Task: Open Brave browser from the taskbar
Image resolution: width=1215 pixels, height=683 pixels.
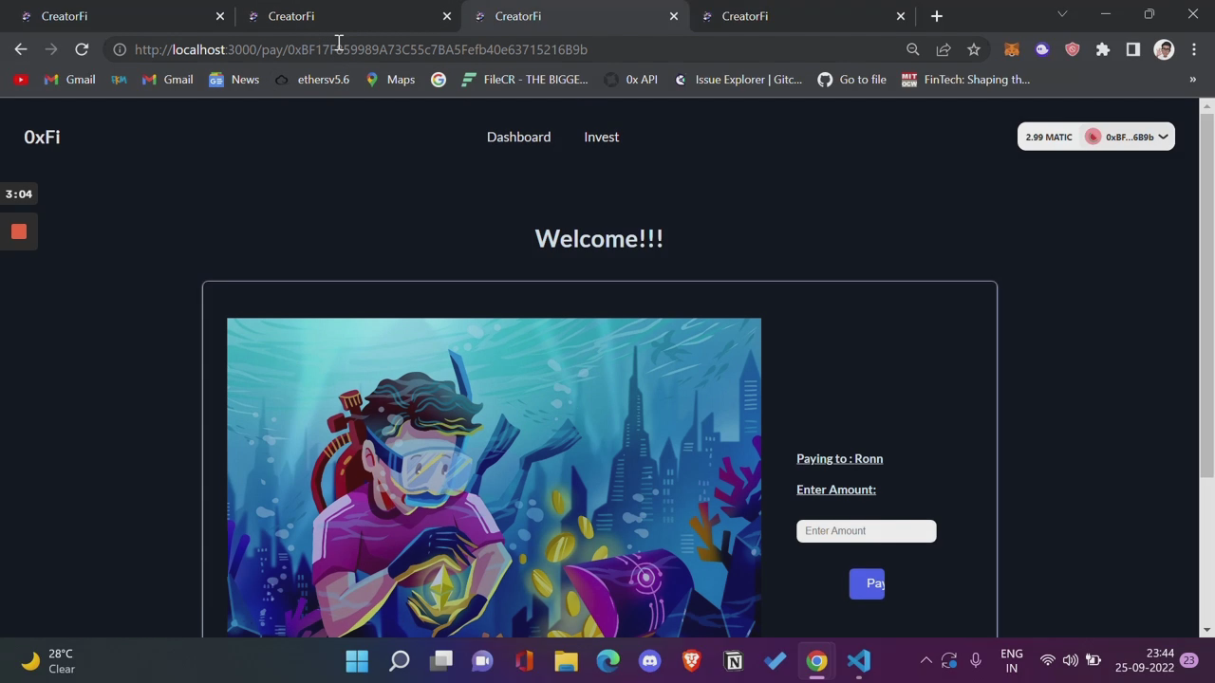Action: 692,661
